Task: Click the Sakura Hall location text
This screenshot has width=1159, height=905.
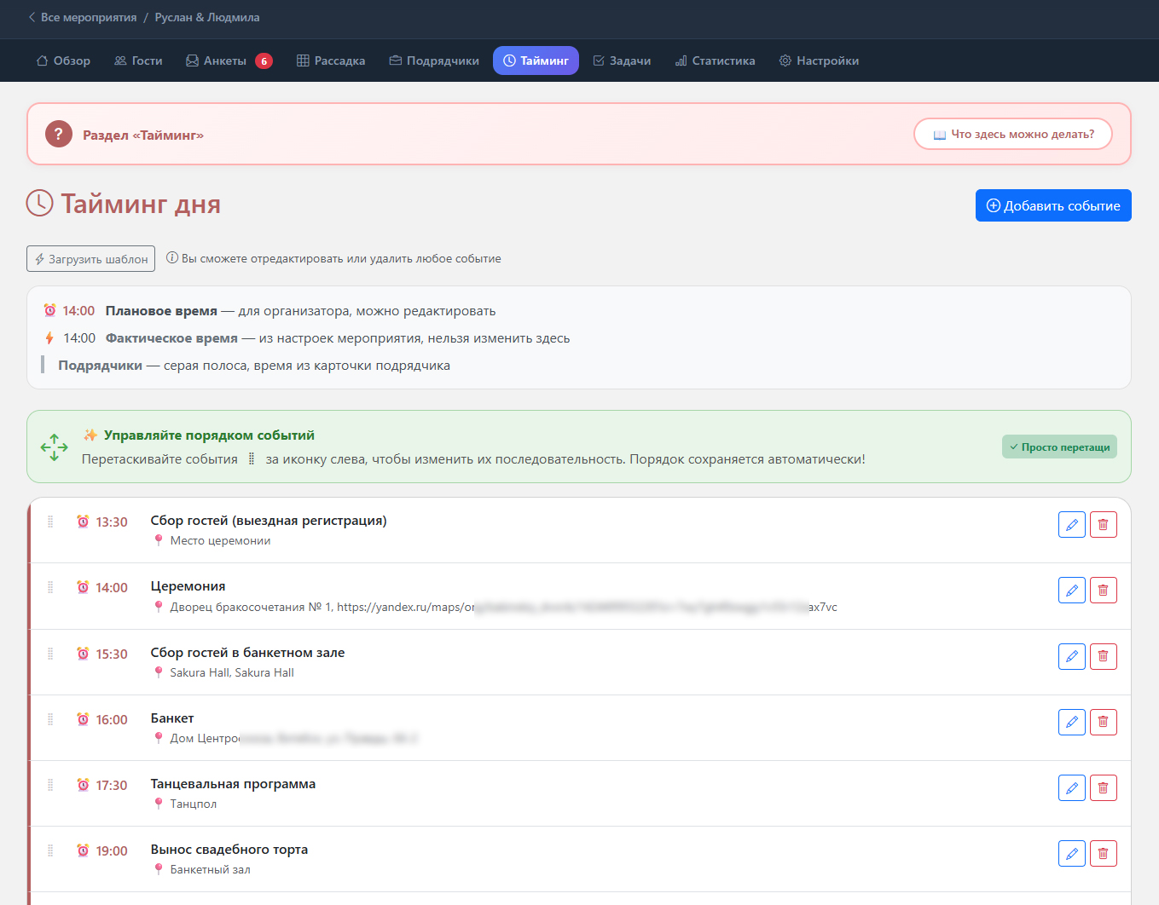Action: tap(232, 672)
